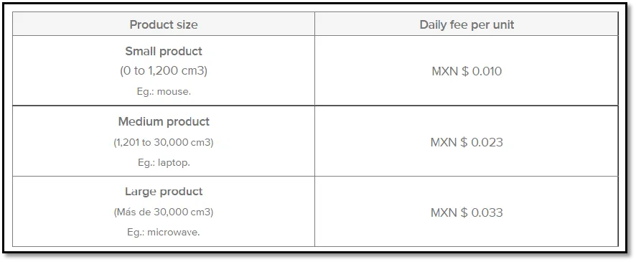
Task: Select the Small product heading text
Action: (164, 52)
